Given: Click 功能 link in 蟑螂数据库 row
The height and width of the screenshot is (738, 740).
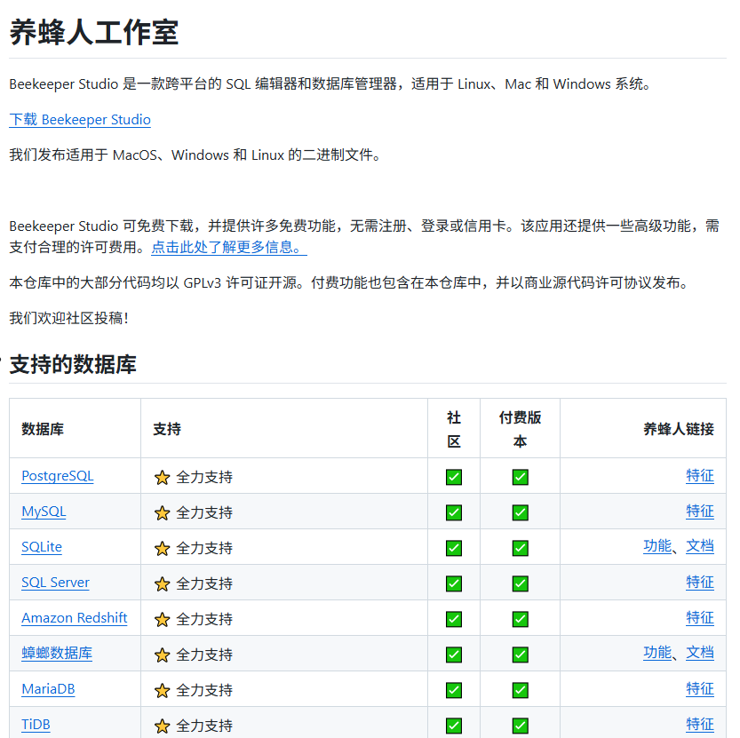Looking at the screenshot, I should tap(657, 653).
